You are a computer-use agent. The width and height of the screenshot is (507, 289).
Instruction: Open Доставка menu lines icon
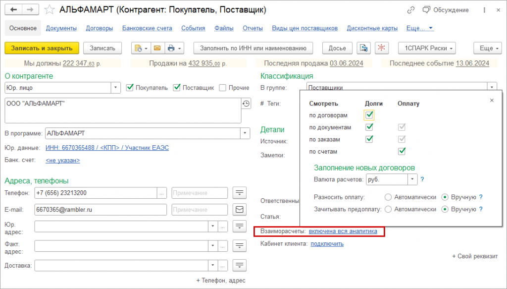pyautogui.click(x=239, y=265)
